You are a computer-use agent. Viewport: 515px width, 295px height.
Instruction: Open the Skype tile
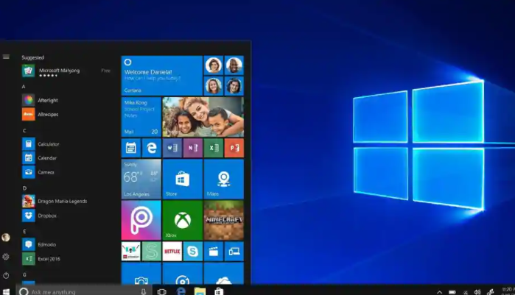[192, 251]
